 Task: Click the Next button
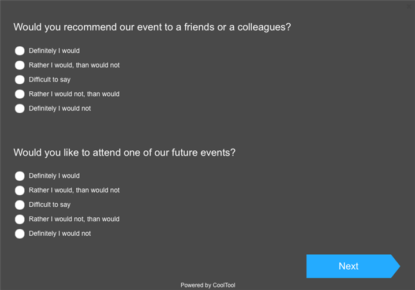point(349,266)
